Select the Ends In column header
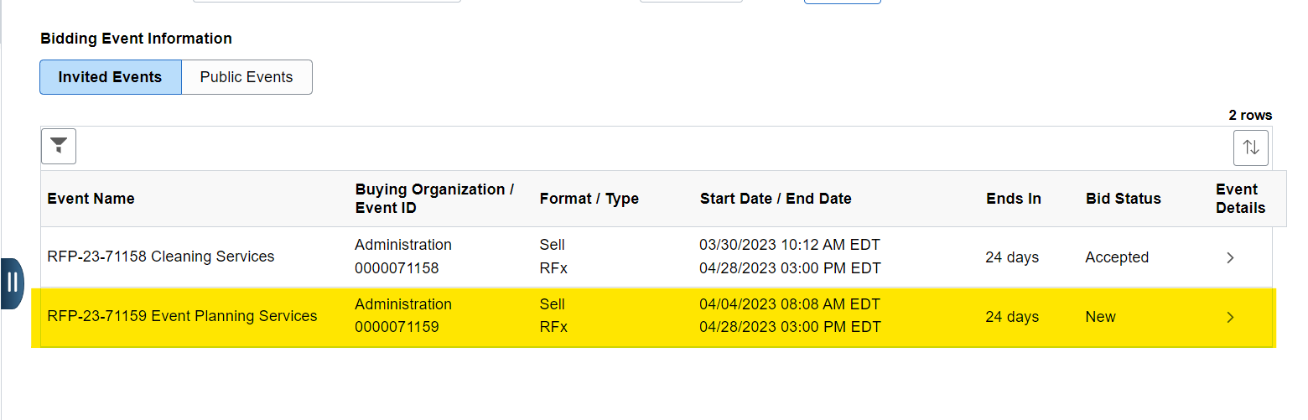The height and width of the screenshot is (420, 1308). tap(1014, 199)
